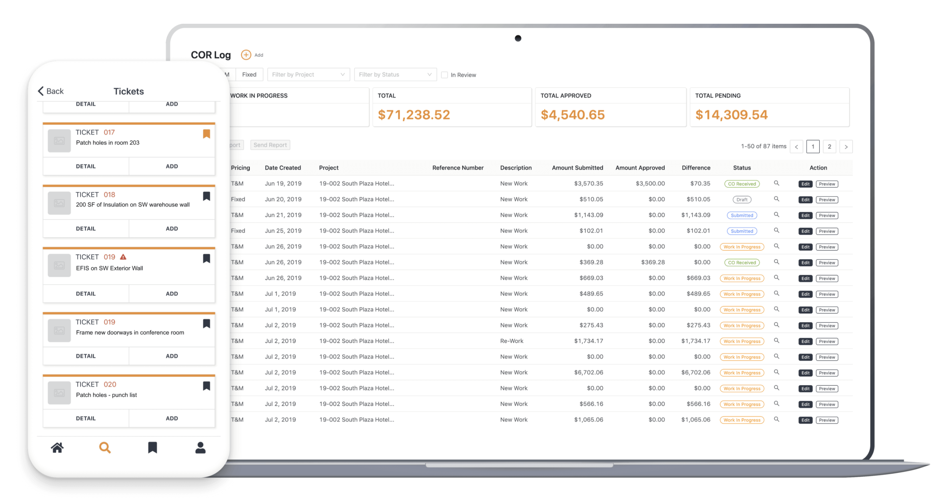
Task: Toggle the bookmark on Ticket 018
Action: pos(206,196)
